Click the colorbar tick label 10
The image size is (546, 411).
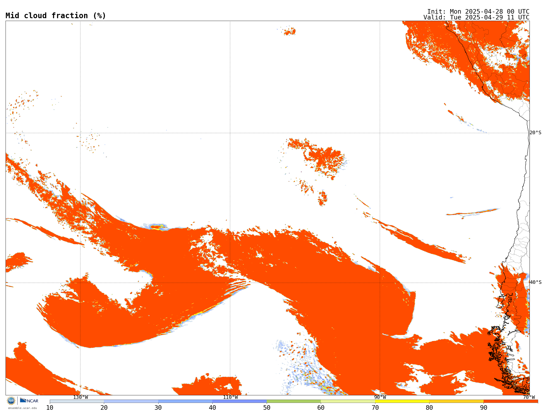[50, 408]
